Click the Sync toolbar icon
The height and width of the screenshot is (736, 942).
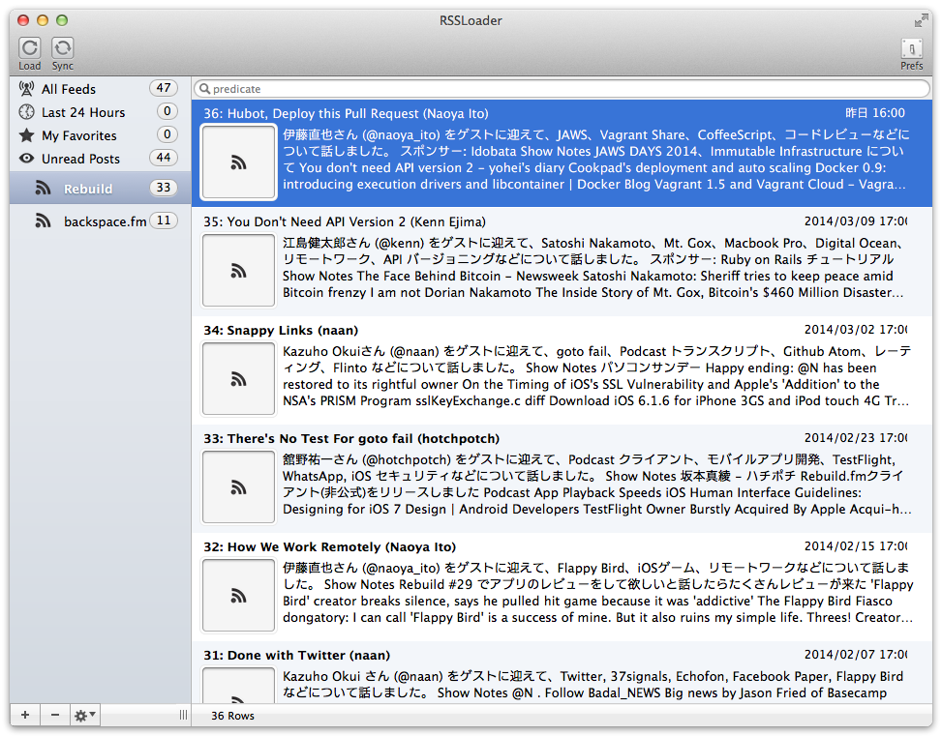(x=63, y=48)
